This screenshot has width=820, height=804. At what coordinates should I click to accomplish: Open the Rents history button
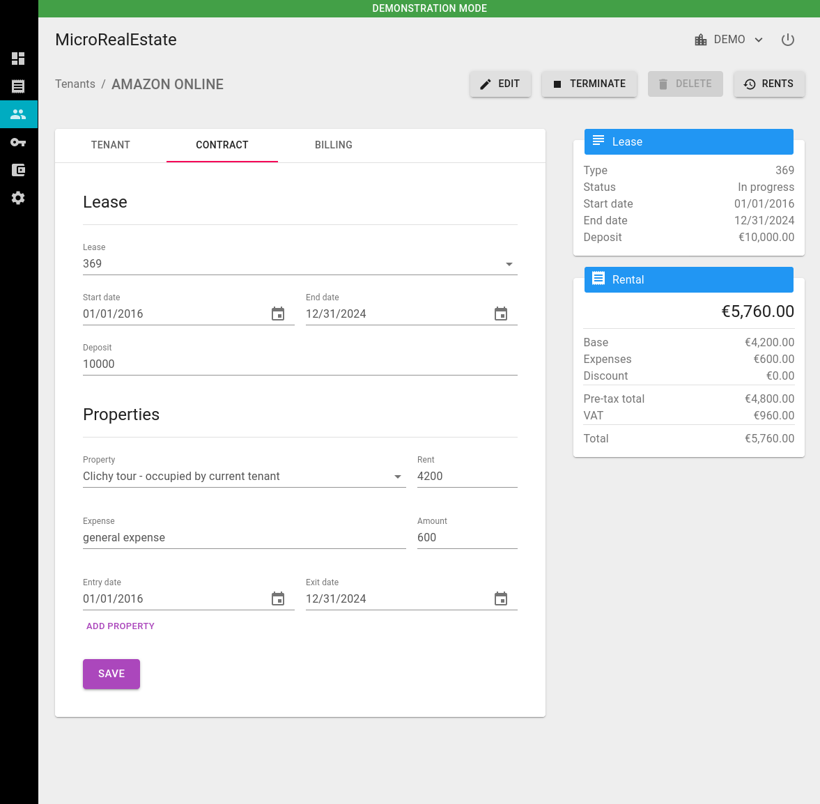768,84
